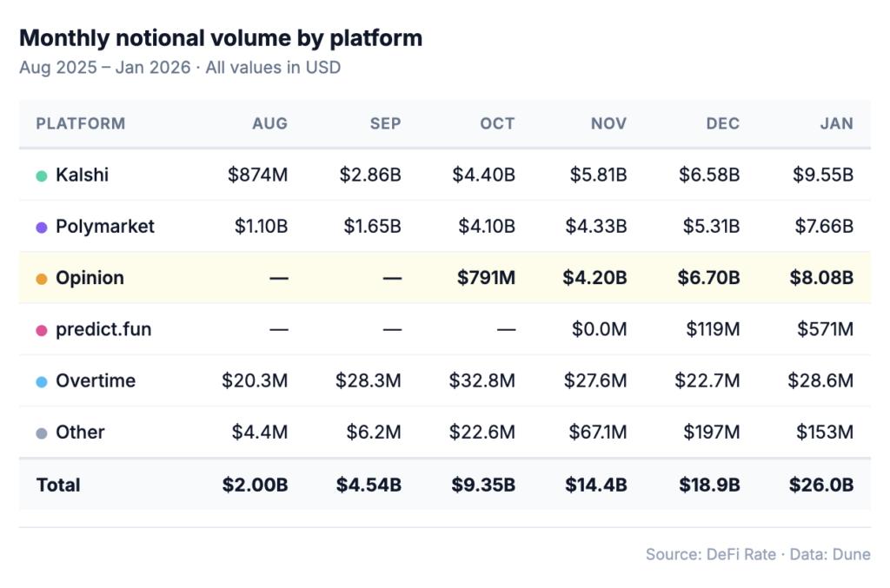Click the orange Opinion color dot
Viewport: 890px width, 588px height.
click(x=42, y=279)
